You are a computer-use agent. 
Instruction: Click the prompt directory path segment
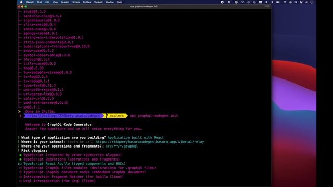click(x=63, y=116)
